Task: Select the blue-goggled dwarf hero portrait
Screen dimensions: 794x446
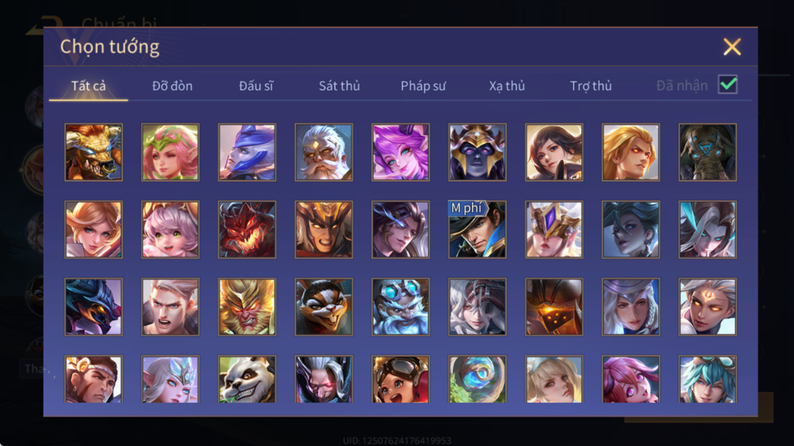Action: 401,306
